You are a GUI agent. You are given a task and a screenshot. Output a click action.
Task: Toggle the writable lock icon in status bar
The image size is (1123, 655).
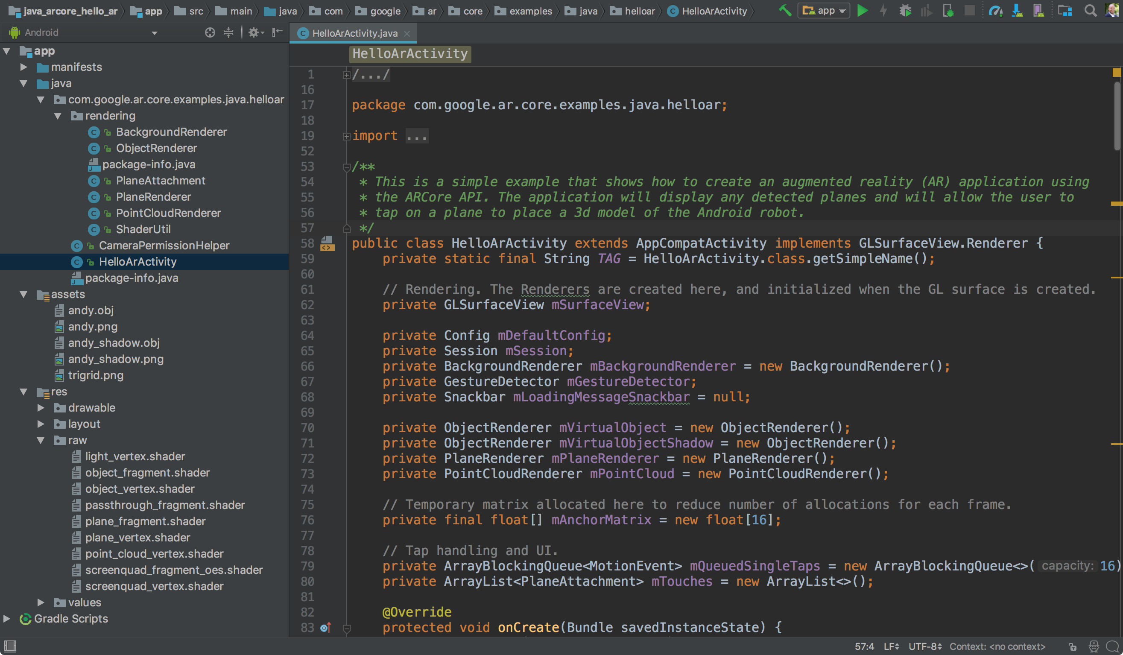point(1072,646)
